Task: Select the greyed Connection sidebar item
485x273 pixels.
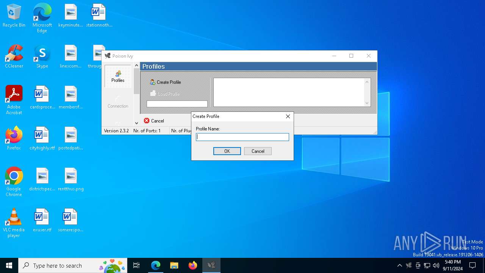Action: 118,102
